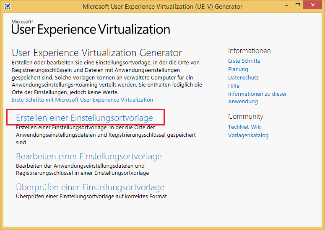Click the Microsoft User Experience Virtualization logo
The image size is (325, 230).
91,28
